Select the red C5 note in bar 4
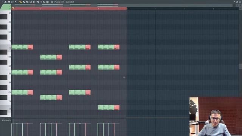The height and width of the screenshot is (136, 242). coord(117,67)
